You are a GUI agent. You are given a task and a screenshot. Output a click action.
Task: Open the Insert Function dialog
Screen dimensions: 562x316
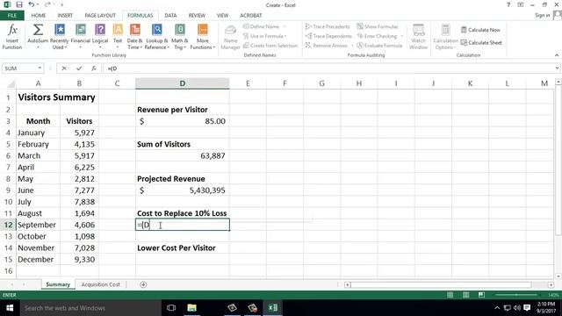tap(11, 37)
